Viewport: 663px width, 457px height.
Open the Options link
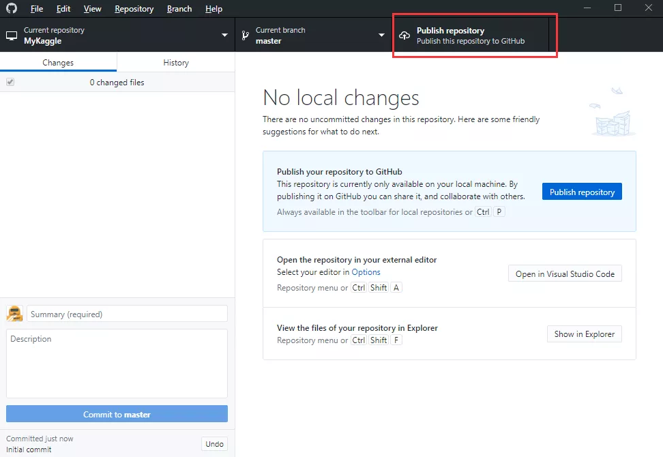[366, 272]
